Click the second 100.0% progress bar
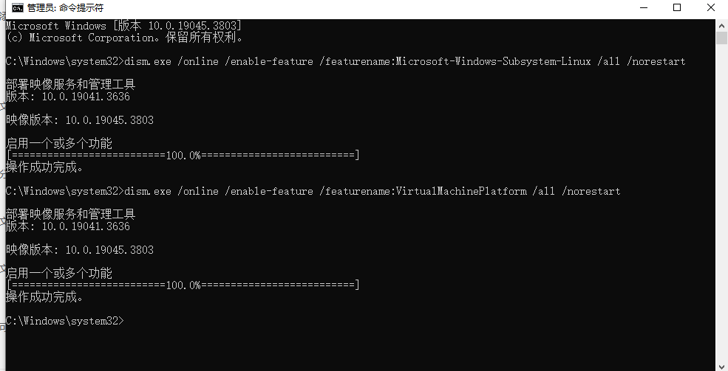Viewport: 728px width, 371px height. [183, 285]
